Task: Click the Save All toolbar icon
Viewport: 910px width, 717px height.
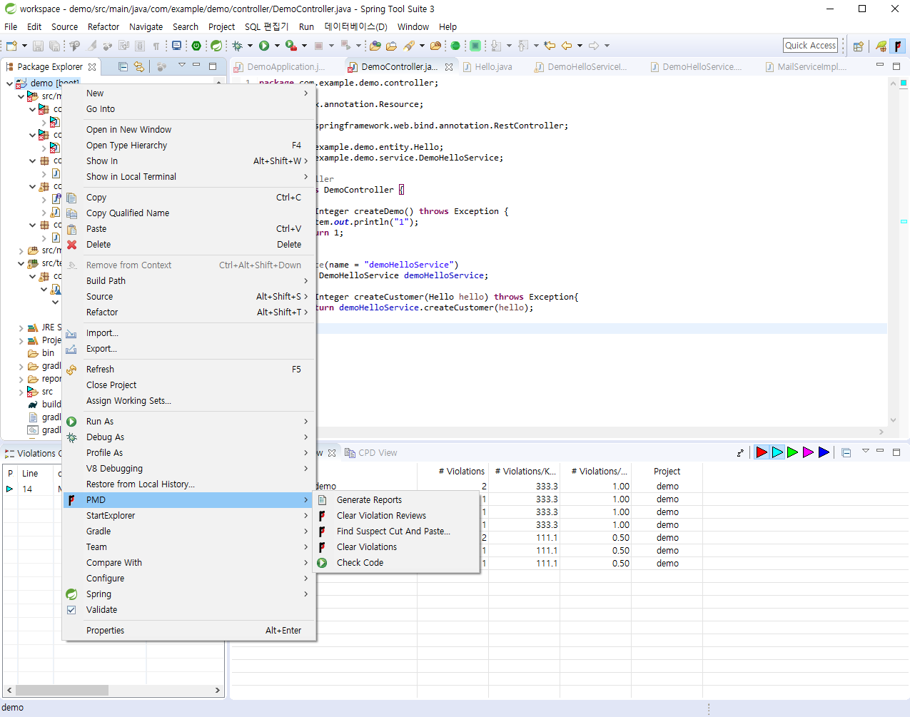Action: click(x=54, y=46)
